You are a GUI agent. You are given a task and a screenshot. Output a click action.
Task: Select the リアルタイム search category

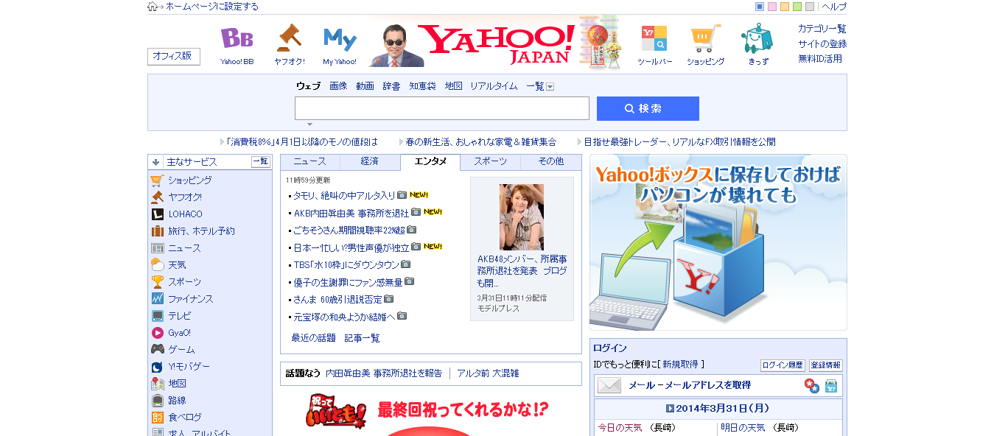pyautogui.click(x=494, y=86)
